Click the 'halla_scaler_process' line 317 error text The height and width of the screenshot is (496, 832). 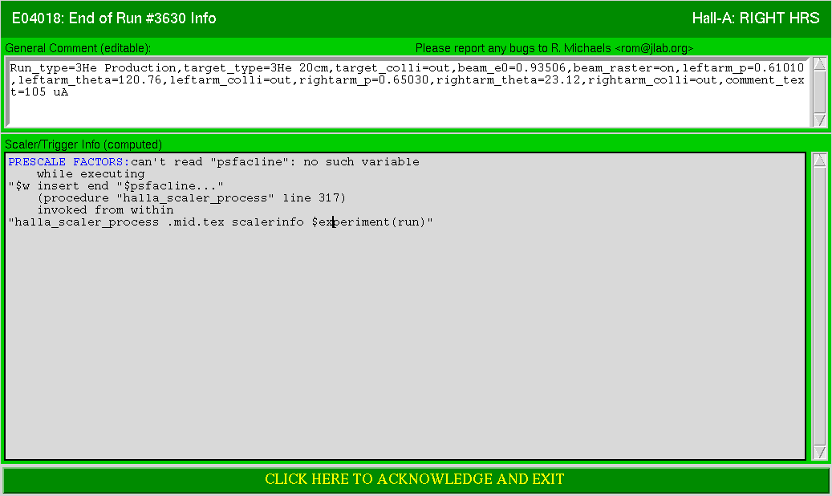pyautogui.click(x=192, y=198)
